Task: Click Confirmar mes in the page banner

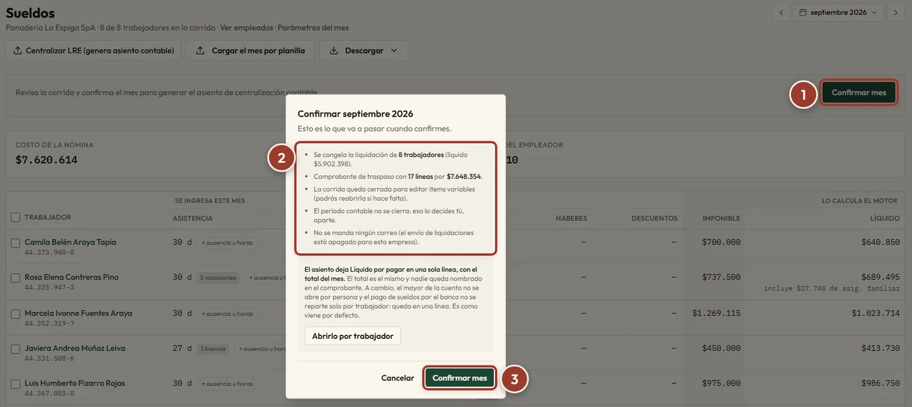Action: click(x=859, y=92)
